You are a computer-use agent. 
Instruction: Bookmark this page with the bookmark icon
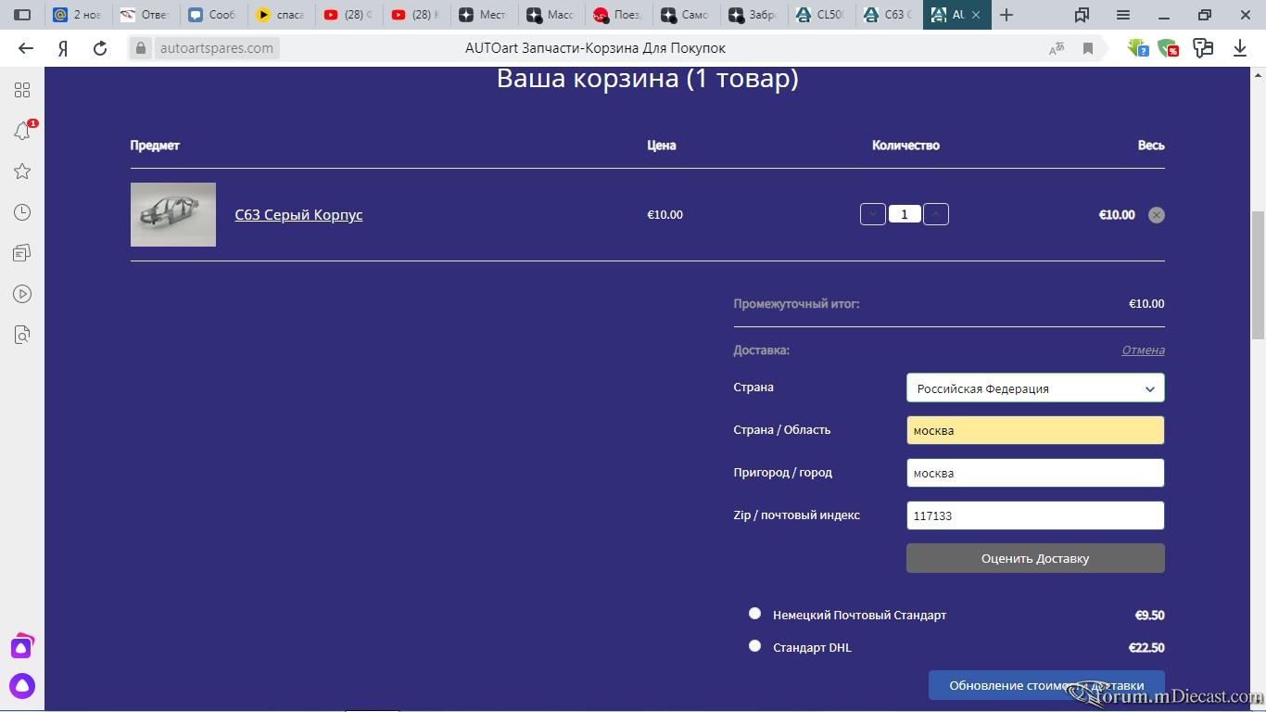click(x=1088, y=48)
